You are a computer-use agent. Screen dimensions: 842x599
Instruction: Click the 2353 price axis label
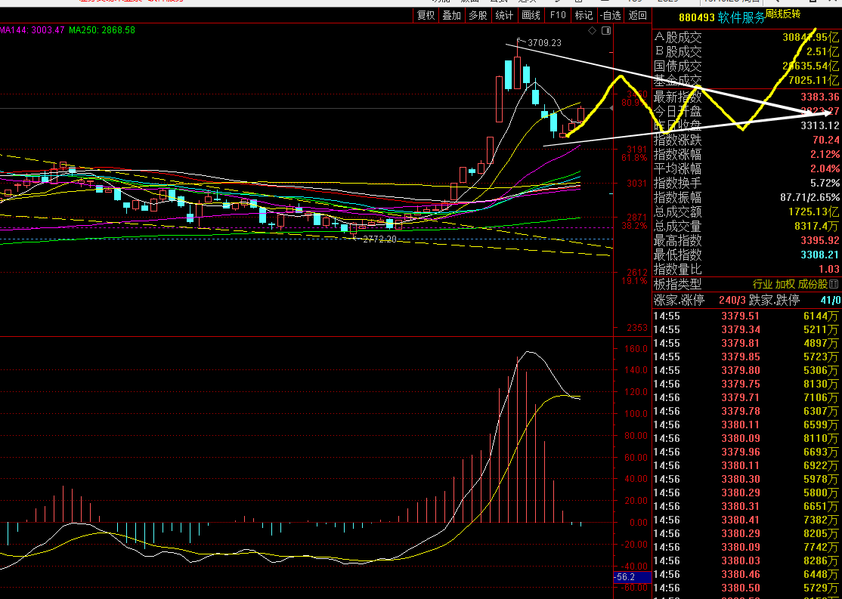636,328
